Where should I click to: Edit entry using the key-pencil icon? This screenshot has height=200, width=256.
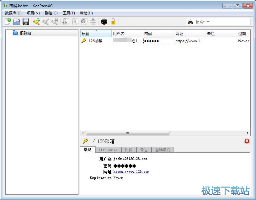(46, 22)
